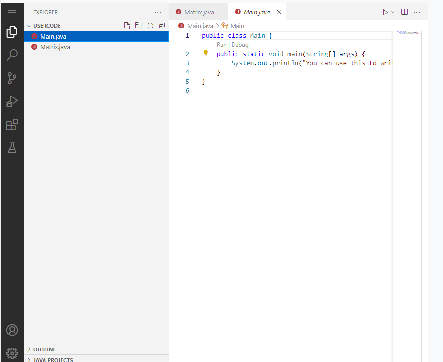This screenshot has width=443, height=362.
Task: Open the Manage settings gear menu
Action: coord(12,353)
